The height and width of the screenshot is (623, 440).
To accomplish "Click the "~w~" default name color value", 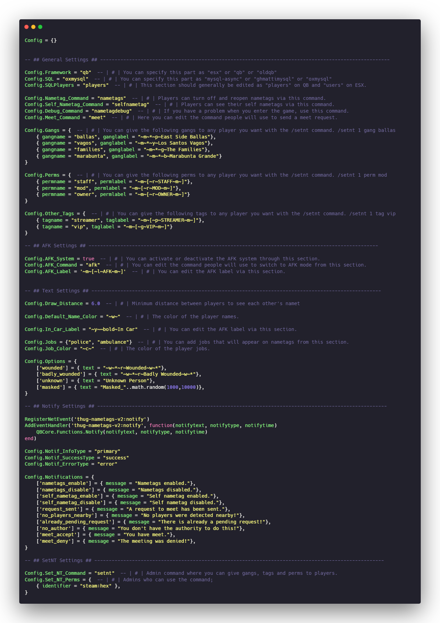I will coord(113,316).
